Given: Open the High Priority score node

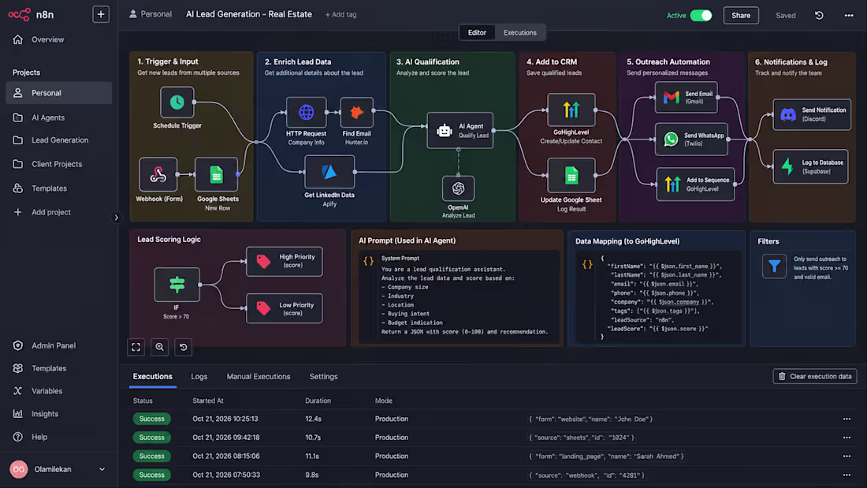Looking at the screenshot, I should tap(285, 261).
